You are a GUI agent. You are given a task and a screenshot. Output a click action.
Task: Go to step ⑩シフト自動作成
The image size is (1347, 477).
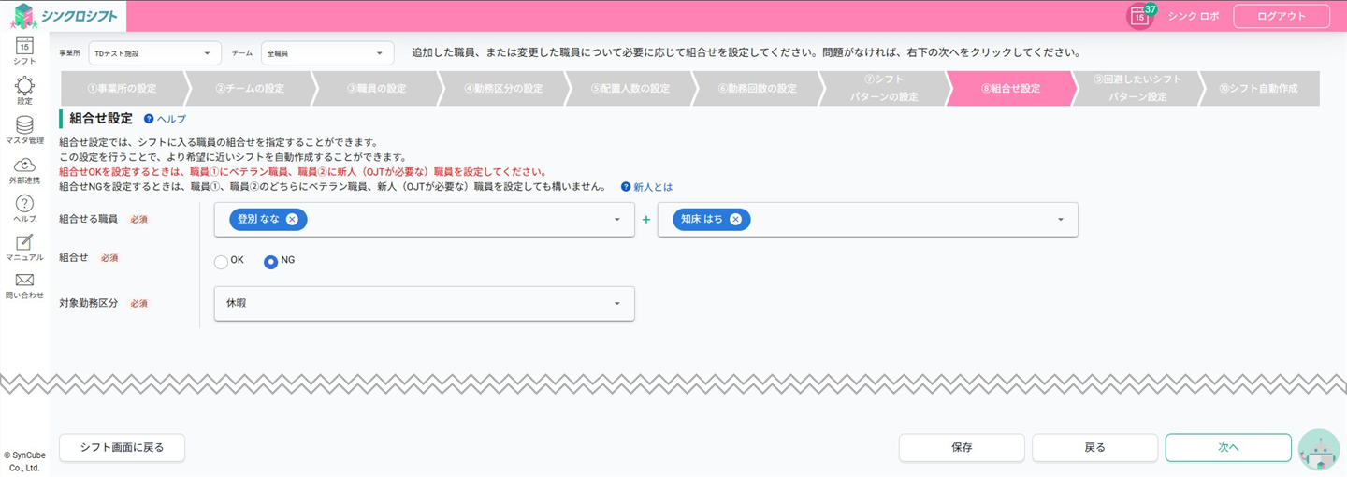tap(1258, 89)
